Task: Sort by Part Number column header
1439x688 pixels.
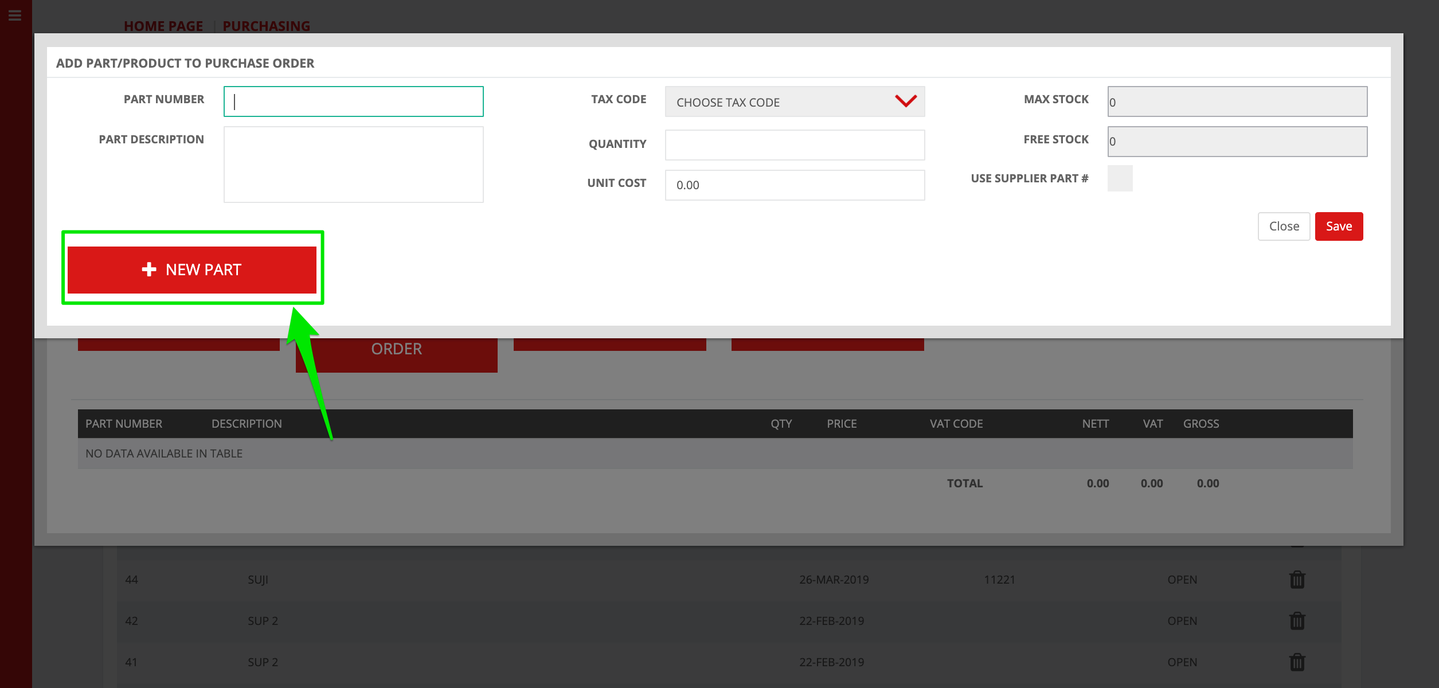Action: pos(124,424)
